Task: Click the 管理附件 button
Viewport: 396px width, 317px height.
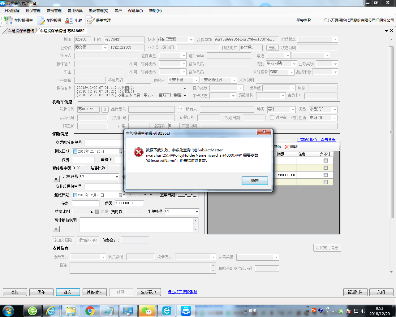Action: (355, 292)
